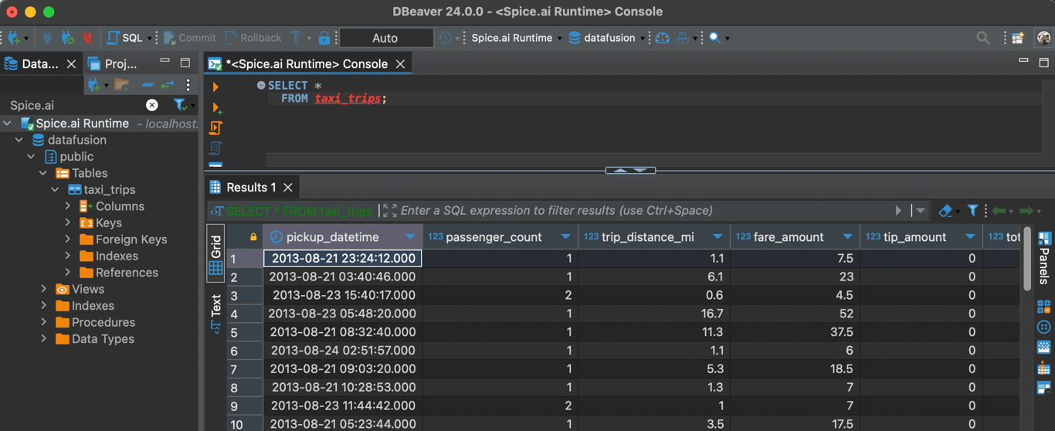Click the Rollback button
Image resolution: width=1055 pixels, height=431 pixels.
point(253,38)
